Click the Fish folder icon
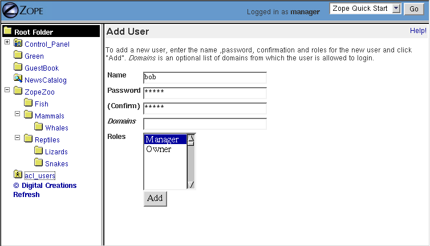Screen dimensions: 430x246 [x=29, y=103]
